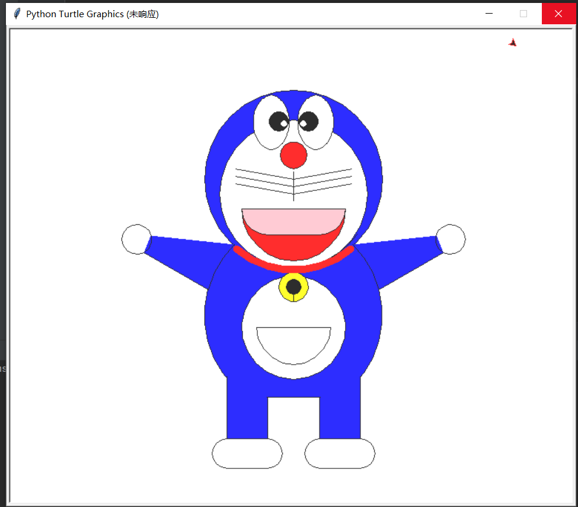This screenshot has width=578, height=507.
Task: Click Doraemon's red nose
Action: (x=293, y=156)
